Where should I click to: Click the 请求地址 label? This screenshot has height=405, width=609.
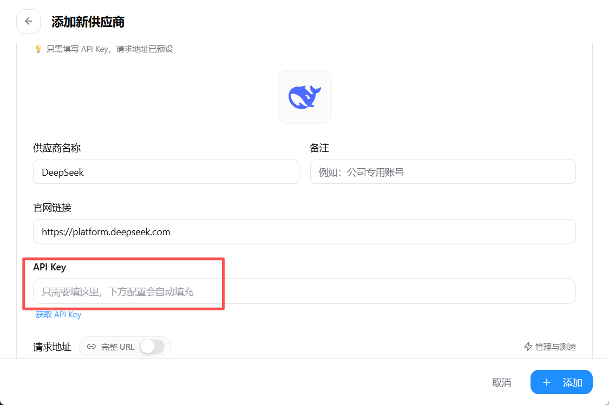[x=52, y=347]
